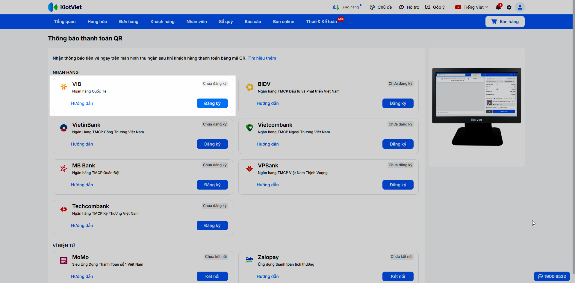Open BIDV Hướng dẫn guide link
The height and width of the screenshot is (283, 575).
pos(268,103)
